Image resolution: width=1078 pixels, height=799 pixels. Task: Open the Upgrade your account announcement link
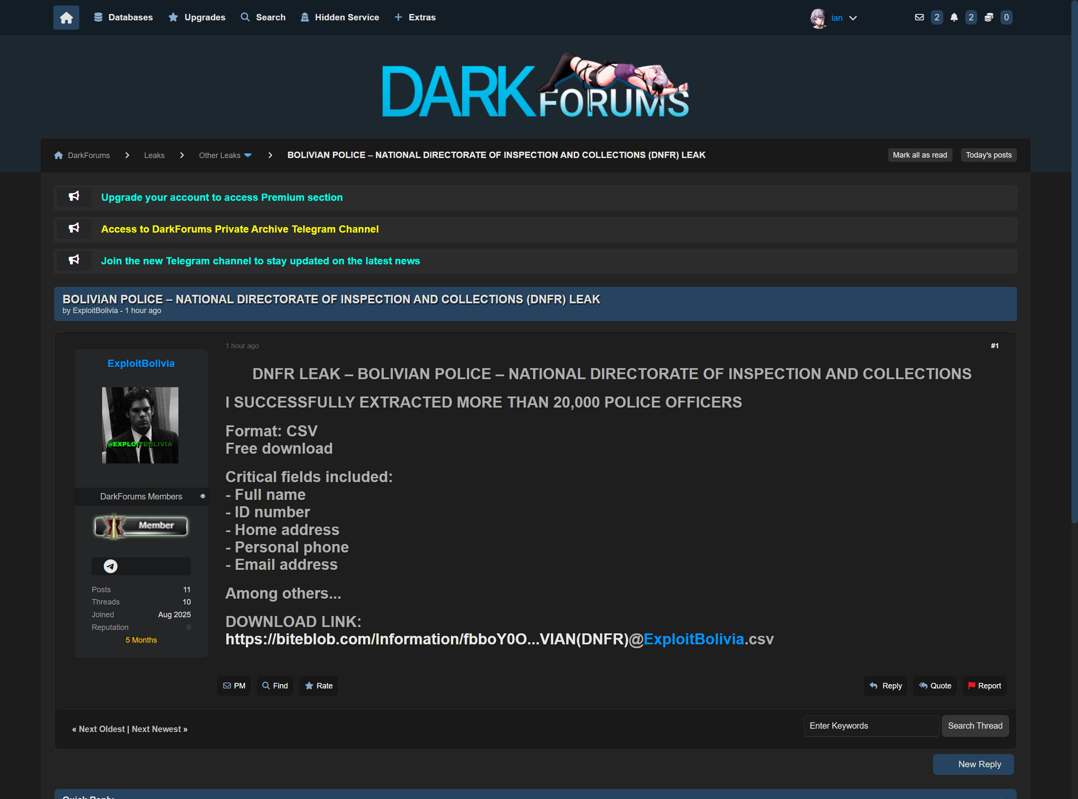[222, 197]
